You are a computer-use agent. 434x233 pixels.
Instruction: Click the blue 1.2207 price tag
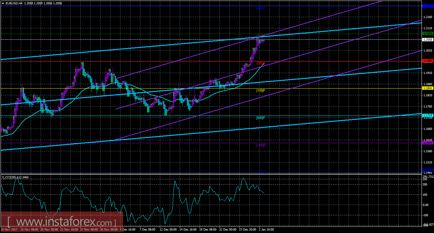coord(427,6)
